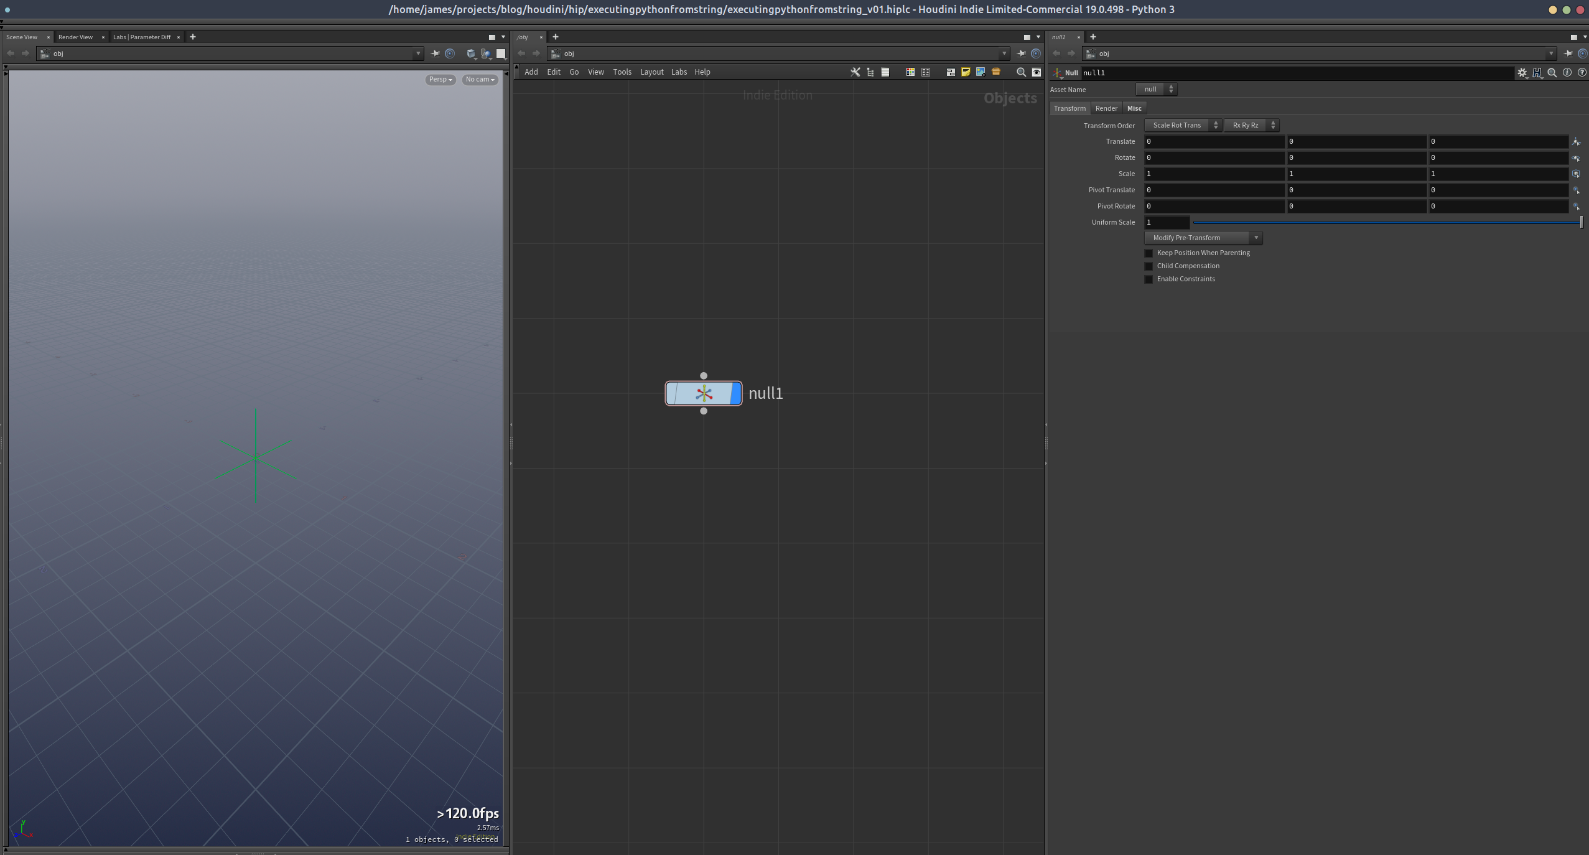Toggle tree view in network editor

[870, 72]
